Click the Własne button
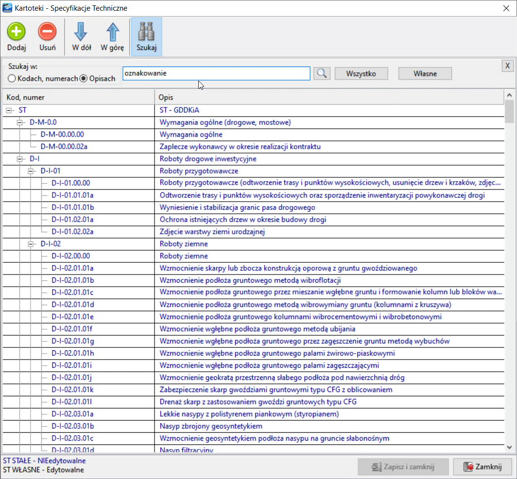 [425, 73]
